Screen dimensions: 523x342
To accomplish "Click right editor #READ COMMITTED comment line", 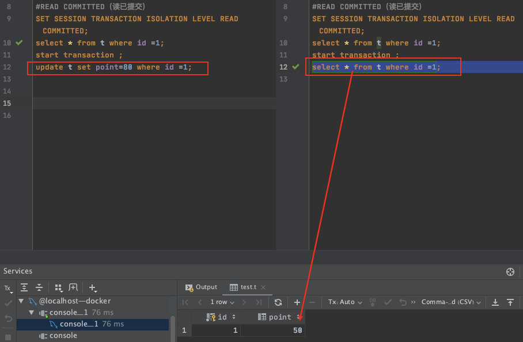I will click(367, 7).
